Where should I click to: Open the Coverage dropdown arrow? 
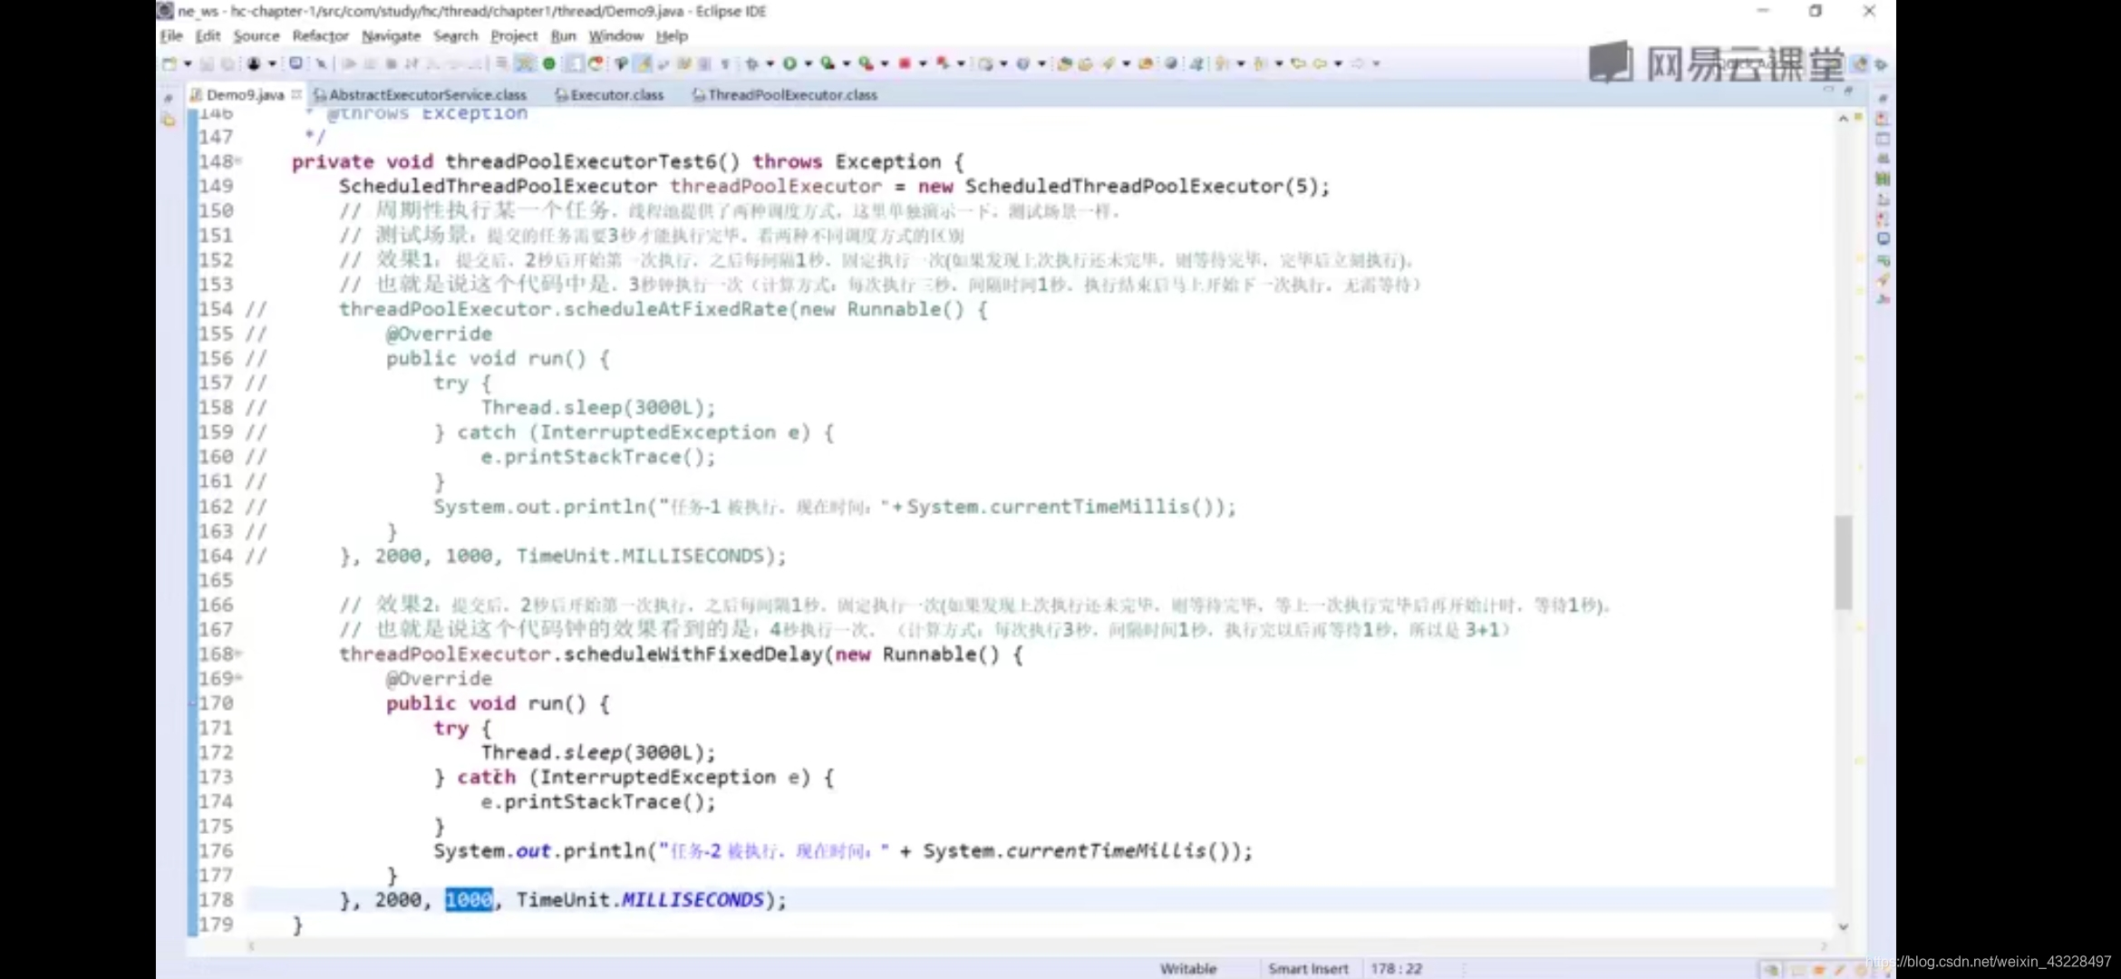(846, 63)
